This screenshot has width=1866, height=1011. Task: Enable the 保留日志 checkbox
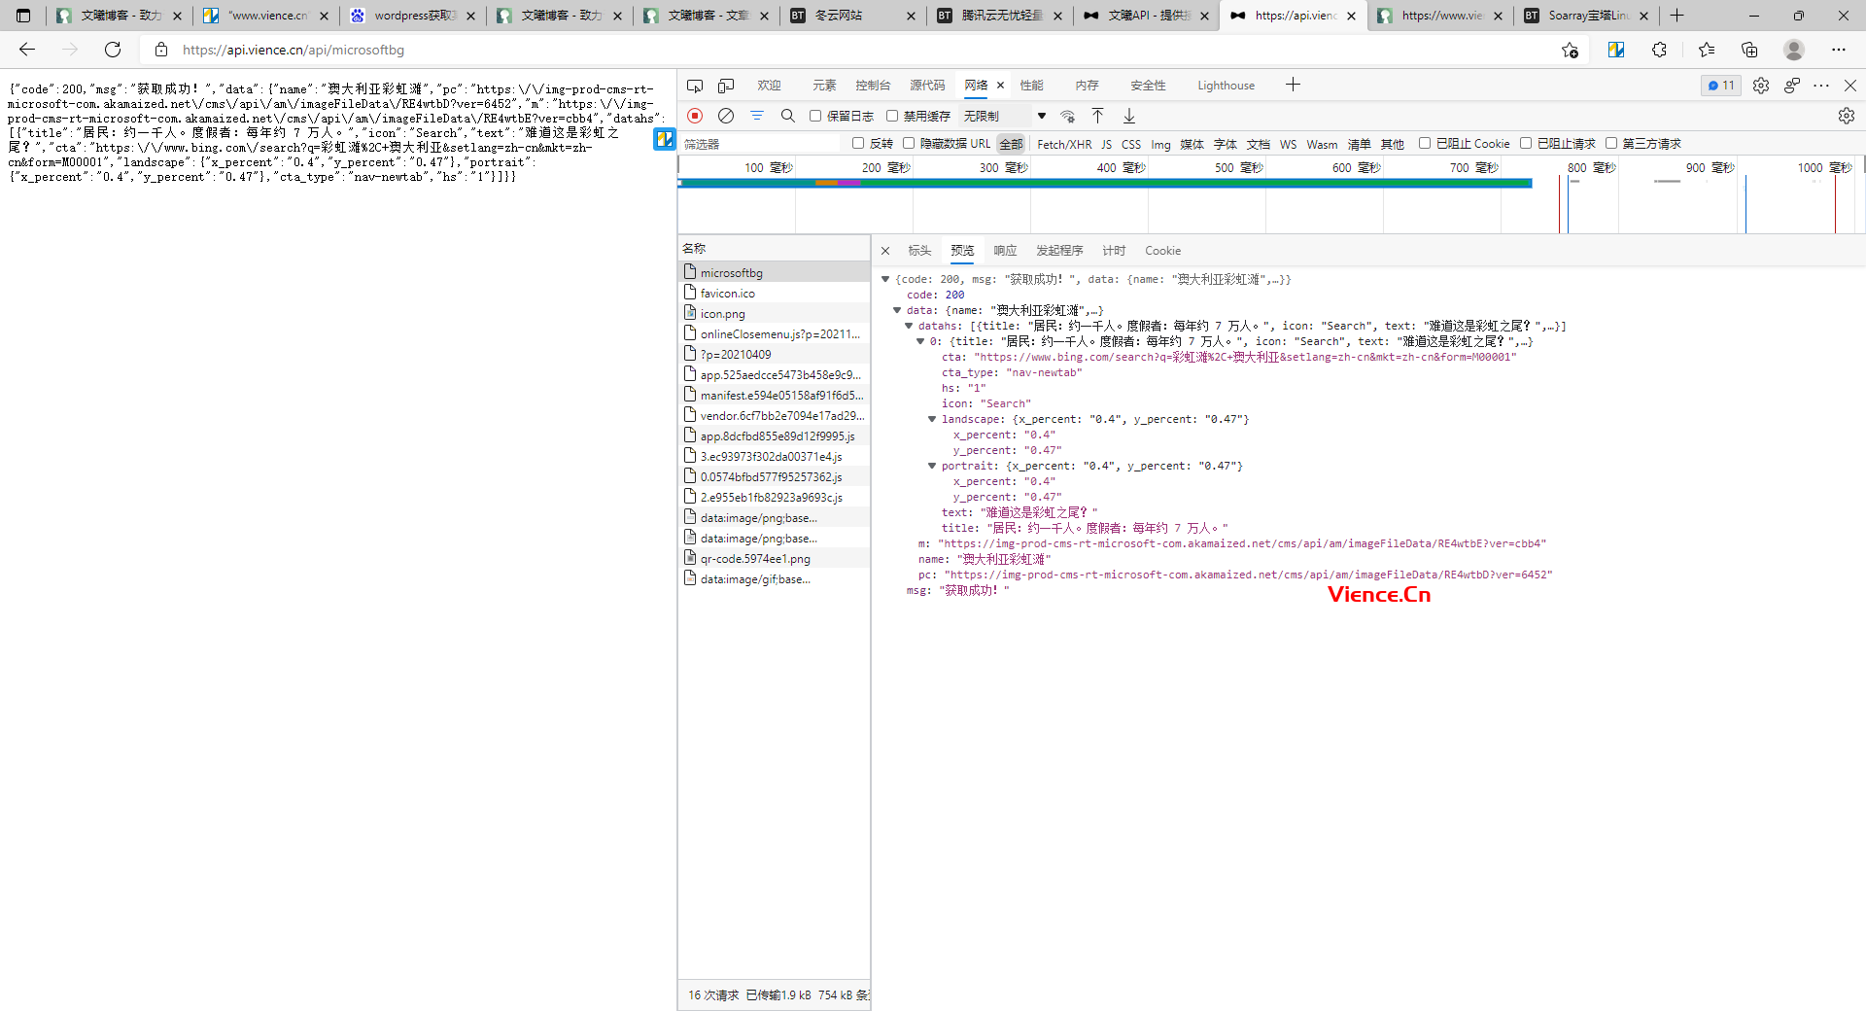click(x=815, y=116)
